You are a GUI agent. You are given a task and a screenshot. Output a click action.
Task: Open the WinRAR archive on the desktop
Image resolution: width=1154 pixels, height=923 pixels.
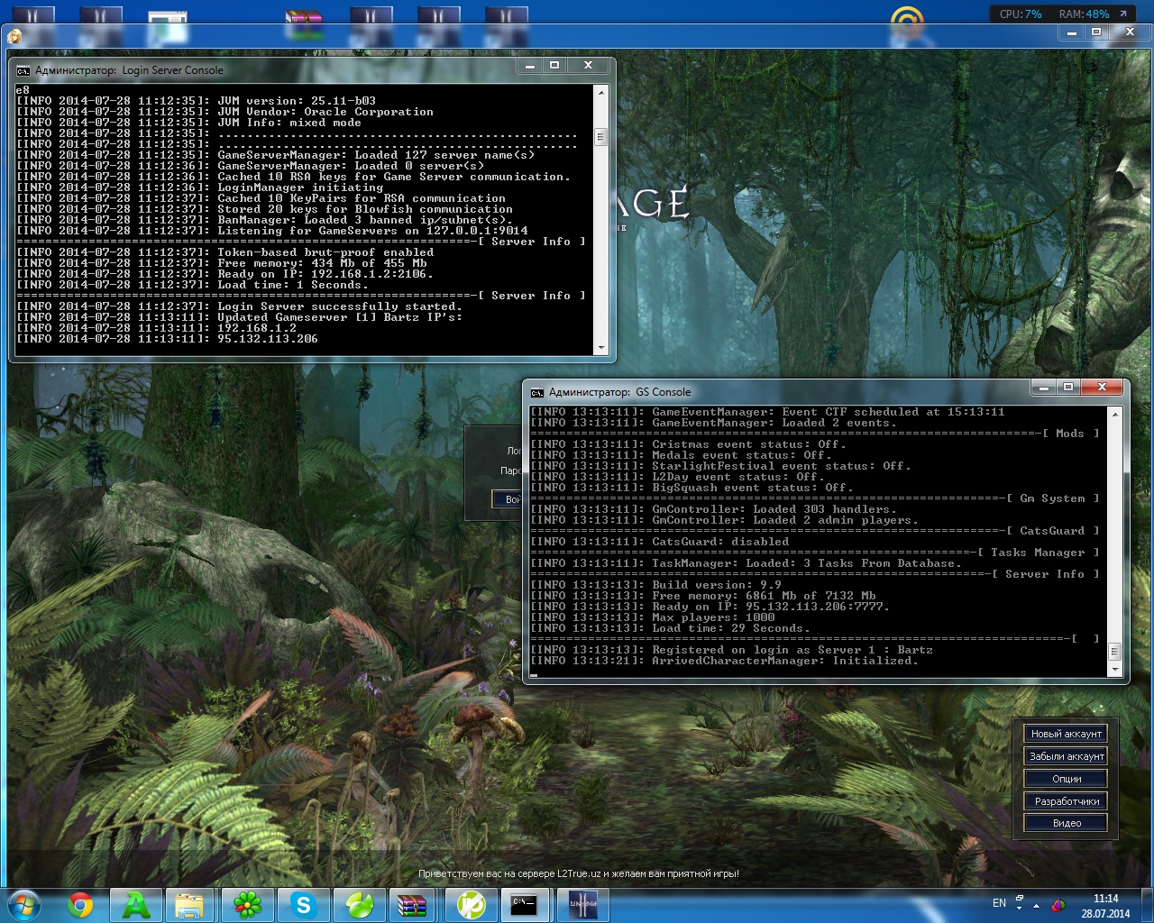click(x=303, y=23)
